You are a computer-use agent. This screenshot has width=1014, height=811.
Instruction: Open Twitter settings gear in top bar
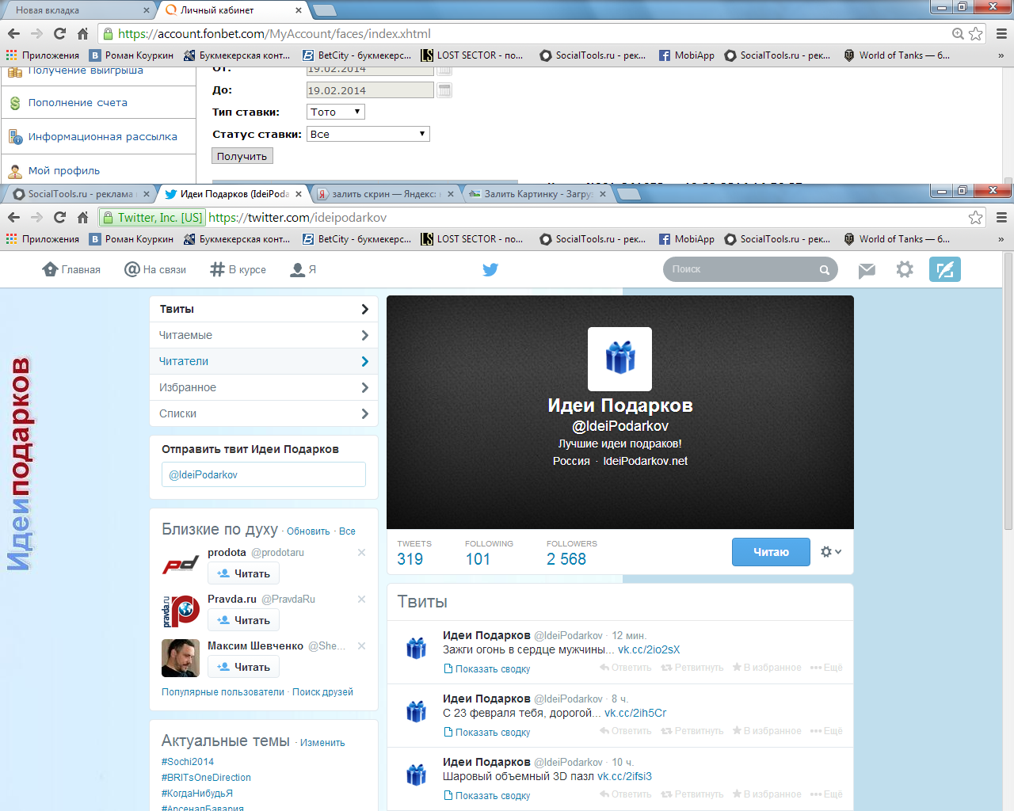905,269
